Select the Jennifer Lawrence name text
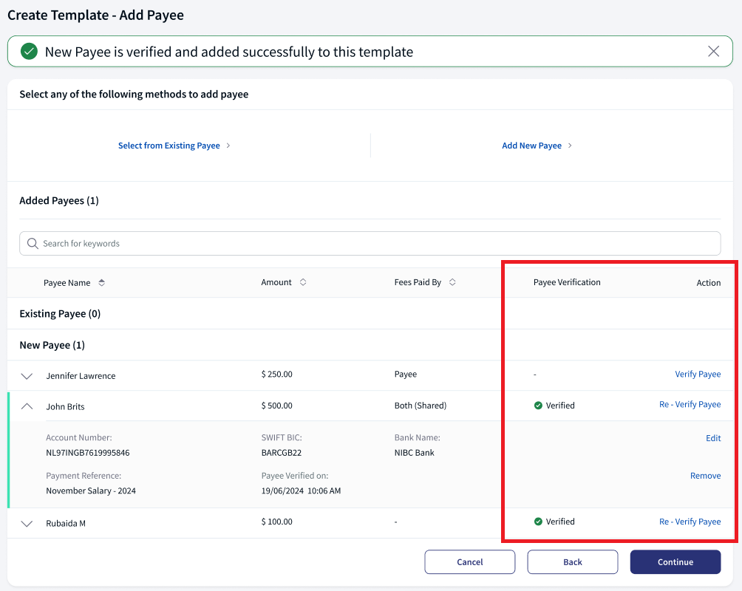Viewport: 742px width, 591px height. click(x=81, y=376)
